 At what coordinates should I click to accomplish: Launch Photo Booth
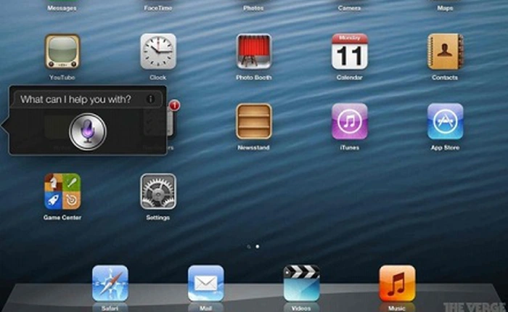tap(254, 52)
